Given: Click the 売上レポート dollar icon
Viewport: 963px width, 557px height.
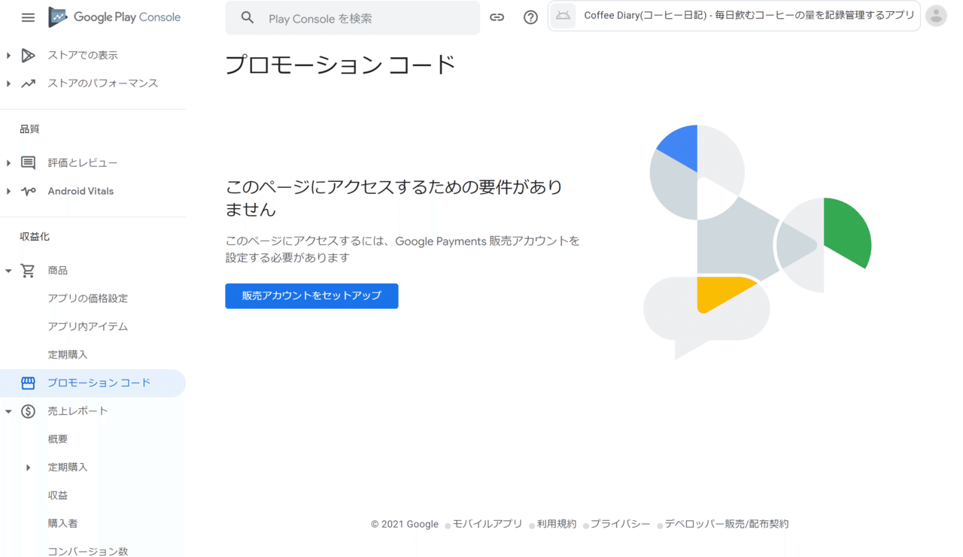Looking at the screenshot, I should point(28,410).
